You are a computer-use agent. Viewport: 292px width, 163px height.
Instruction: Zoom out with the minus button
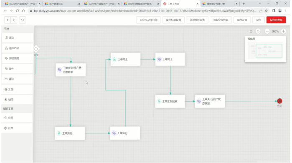pos(267,31)
